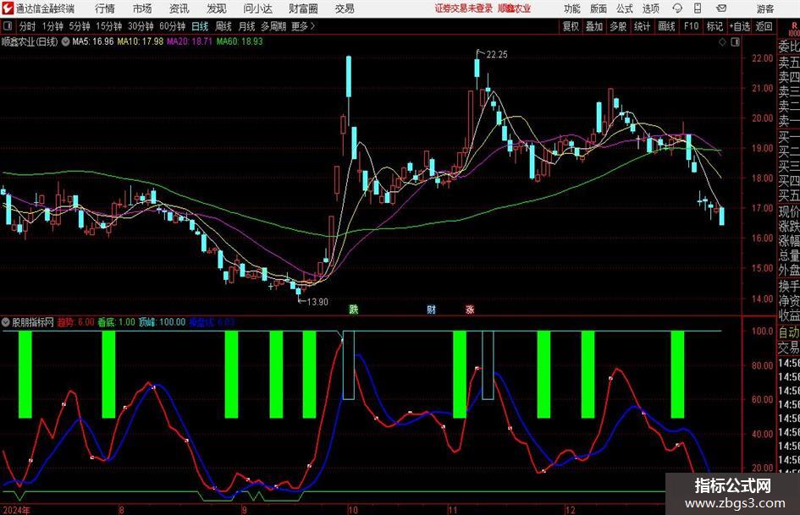Click MA10: 17.98 indicator value
This screenshot has height=515, width=800.
tap(141, 41)
